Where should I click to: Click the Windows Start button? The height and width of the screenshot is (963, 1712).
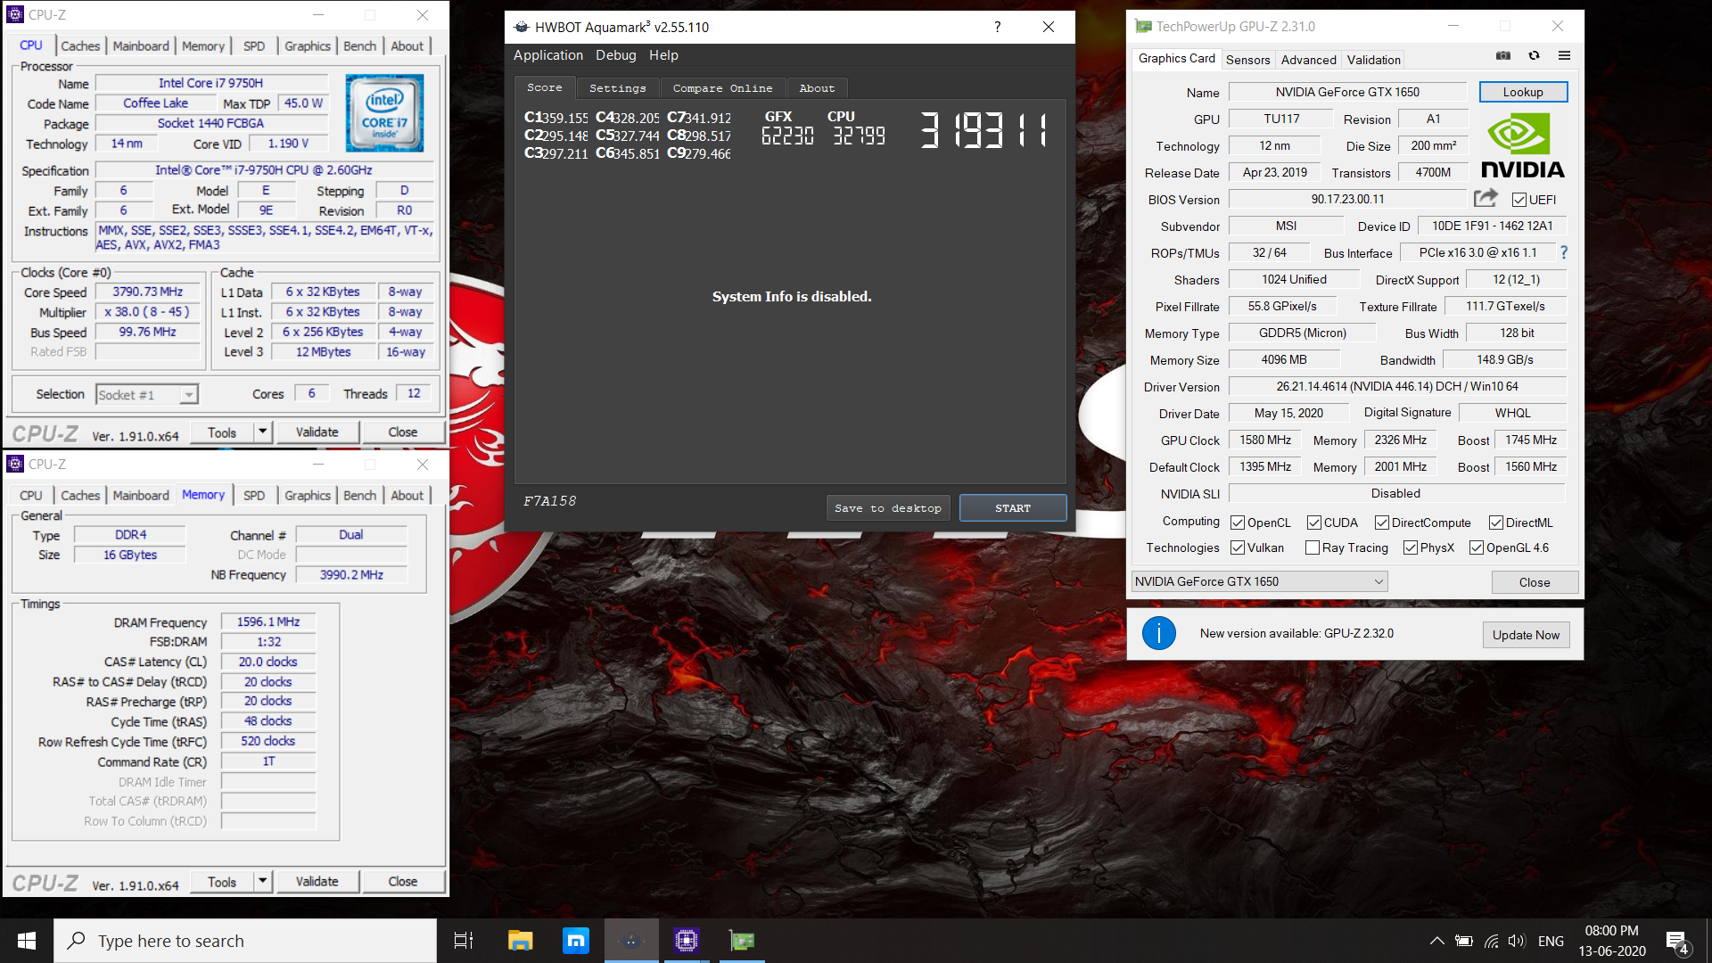[27, 941]
